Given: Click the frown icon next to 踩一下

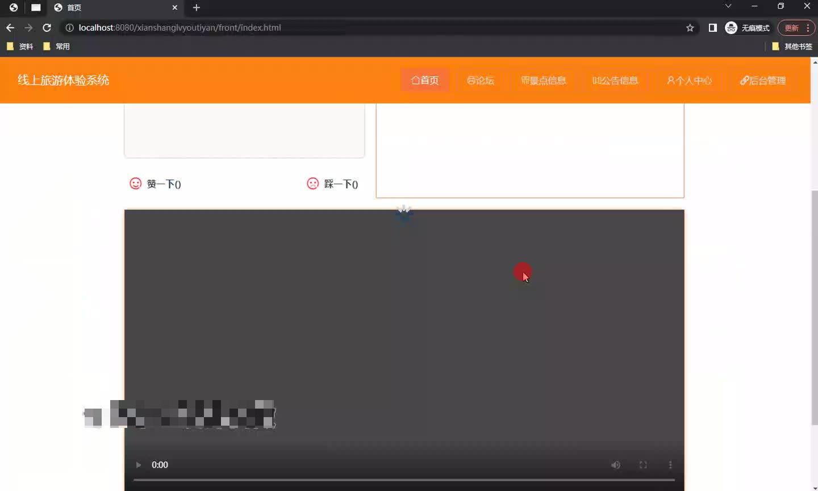Looking at the screenshot, I should pos(312,183).
